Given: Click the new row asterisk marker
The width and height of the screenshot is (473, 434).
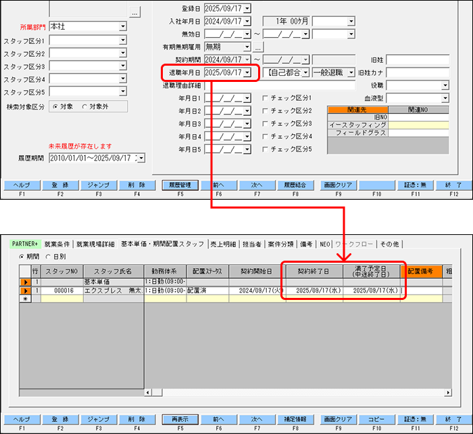Looking at the screenshot, I should pos(26,299).
